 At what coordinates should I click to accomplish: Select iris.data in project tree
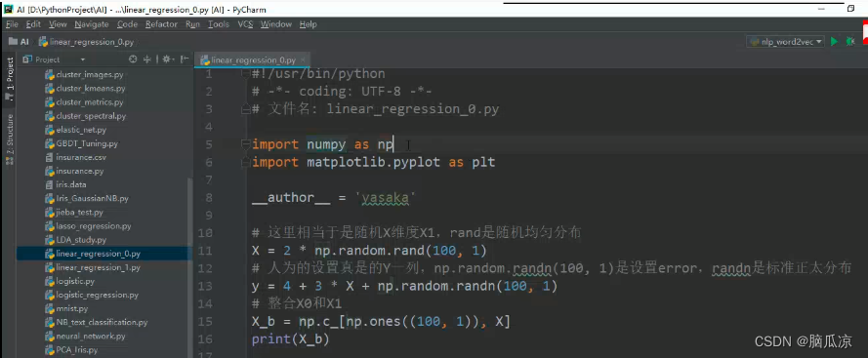65,184
